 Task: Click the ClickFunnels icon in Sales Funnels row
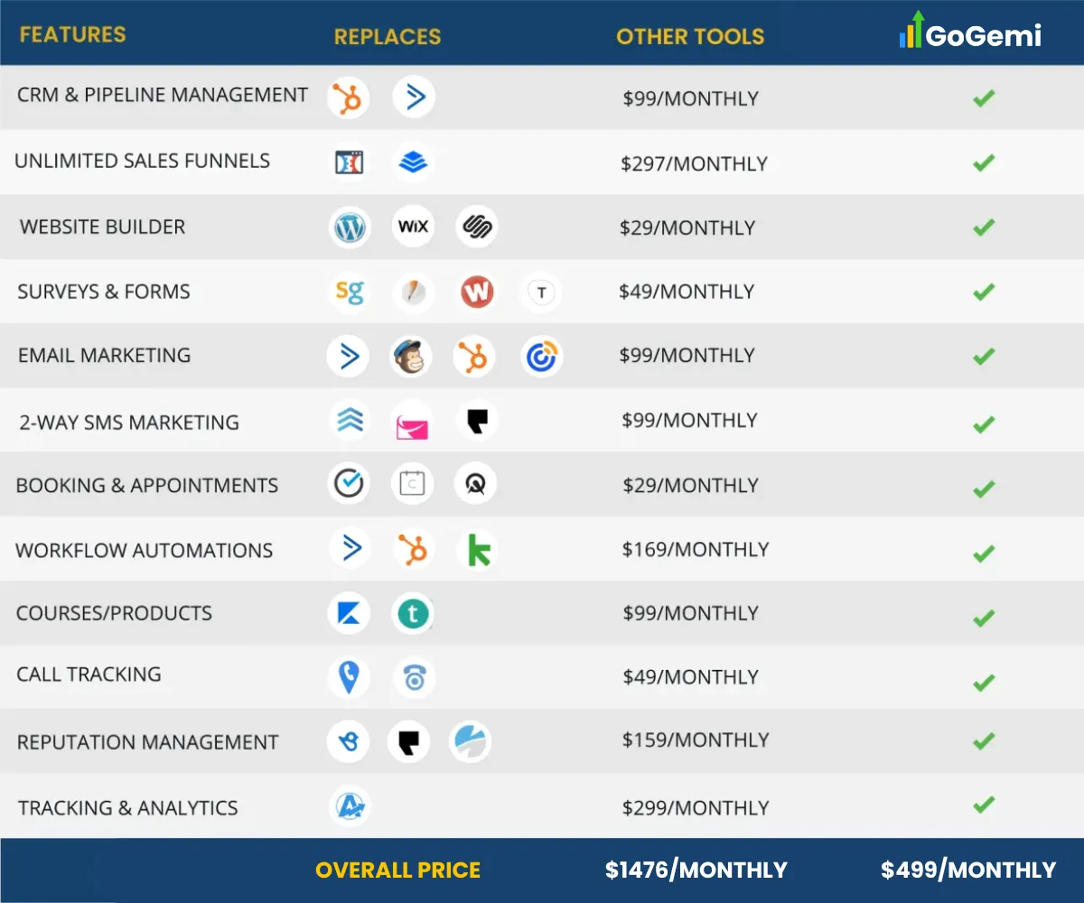[x=349, y=163]
